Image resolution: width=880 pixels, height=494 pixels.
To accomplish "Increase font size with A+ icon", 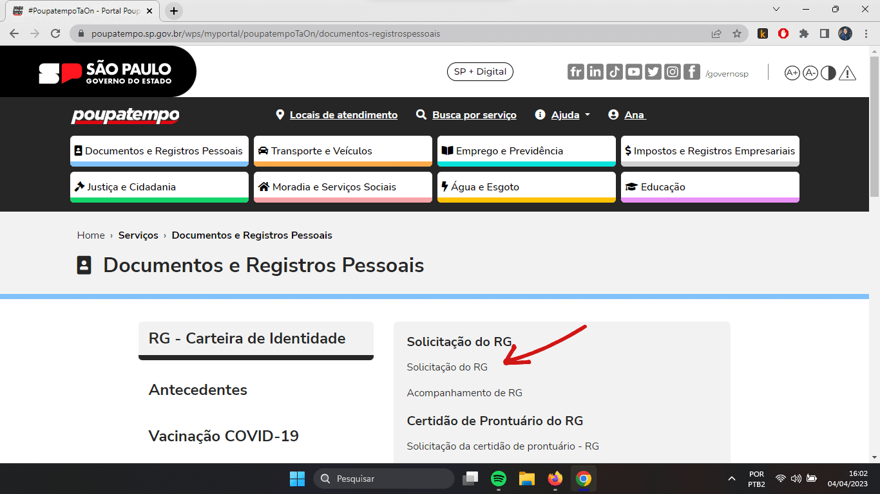I will tap(792, 73).
